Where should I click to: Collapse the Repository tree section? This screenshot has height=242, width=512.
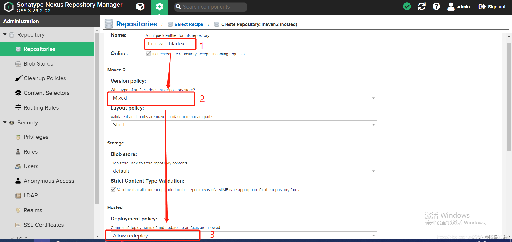(5, 34)
